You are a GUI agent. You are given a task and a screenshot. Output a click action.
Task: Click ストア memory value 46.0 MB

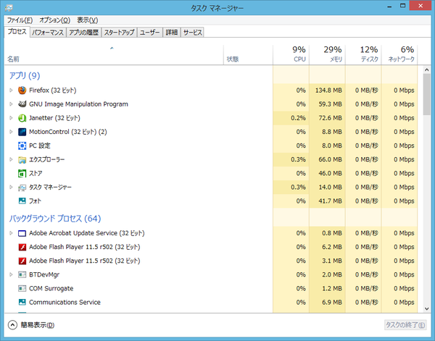(x=330, y=174)
